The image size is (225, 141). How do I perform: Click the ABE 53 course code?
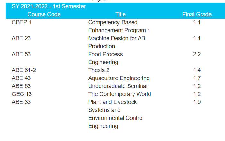21,54
